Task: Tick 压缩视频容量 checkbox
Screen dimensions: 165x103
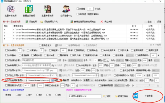Action: [x=100, y=85]
